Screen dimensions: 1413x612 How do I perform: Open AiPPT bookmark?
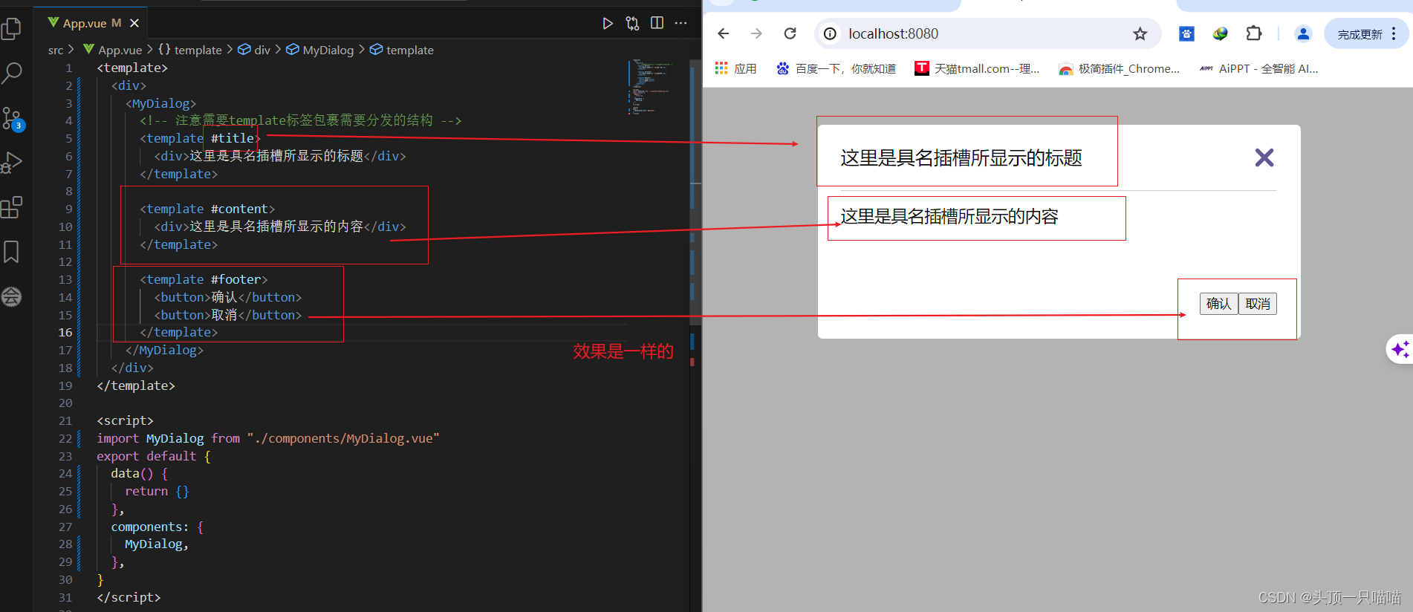(x=1259, y=68)
